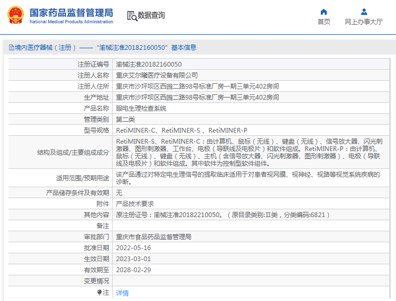Open 网上办事大厅 from the top navigation
Screen dimensions: 396x301
364,22
